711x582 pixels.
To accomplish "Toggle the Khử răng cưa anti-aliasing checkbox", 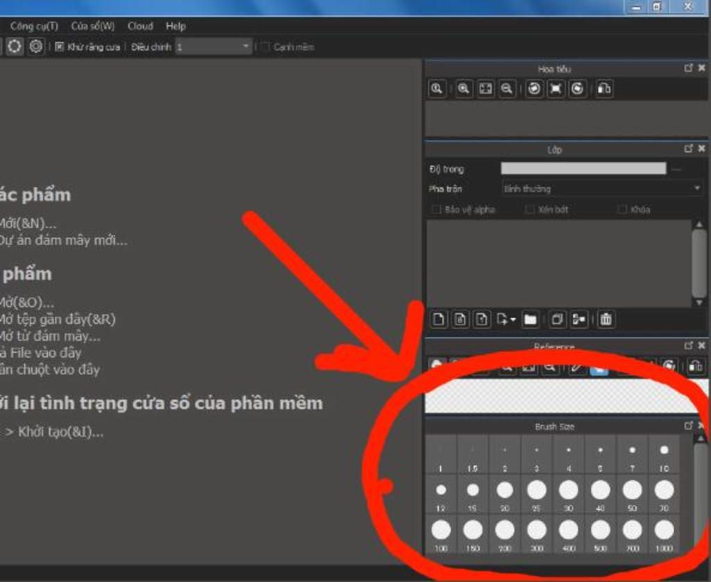I will pyautogui.click(x=59, y=47).
